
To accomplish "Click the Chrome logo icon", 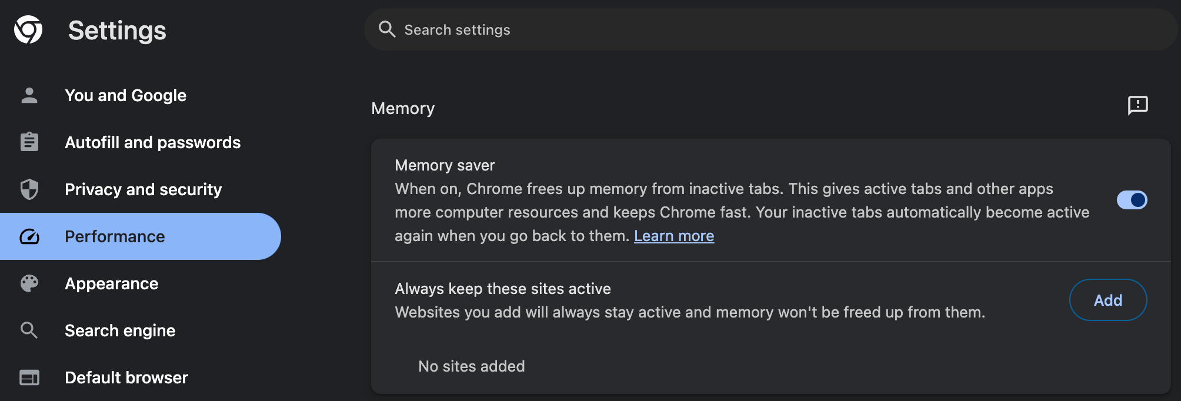I will (28, 30).
